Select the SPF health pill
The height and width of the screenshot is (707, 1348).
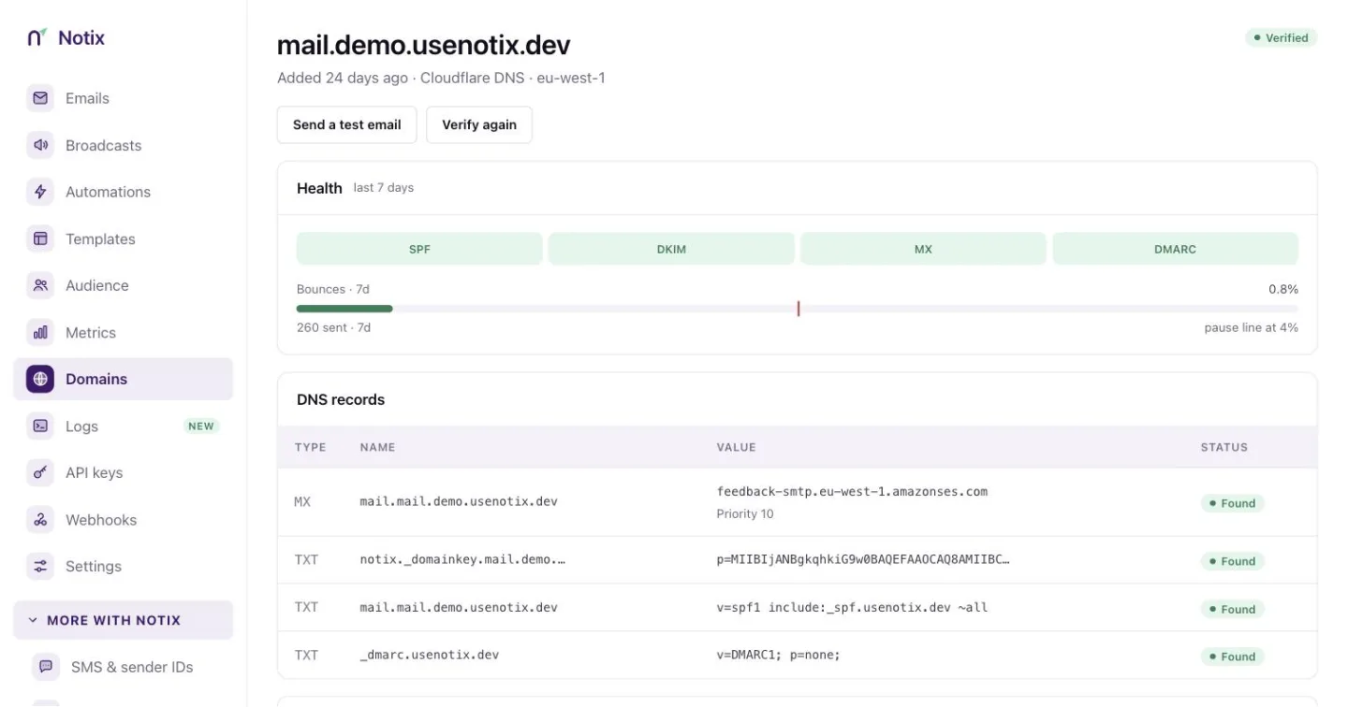(419, 249)
